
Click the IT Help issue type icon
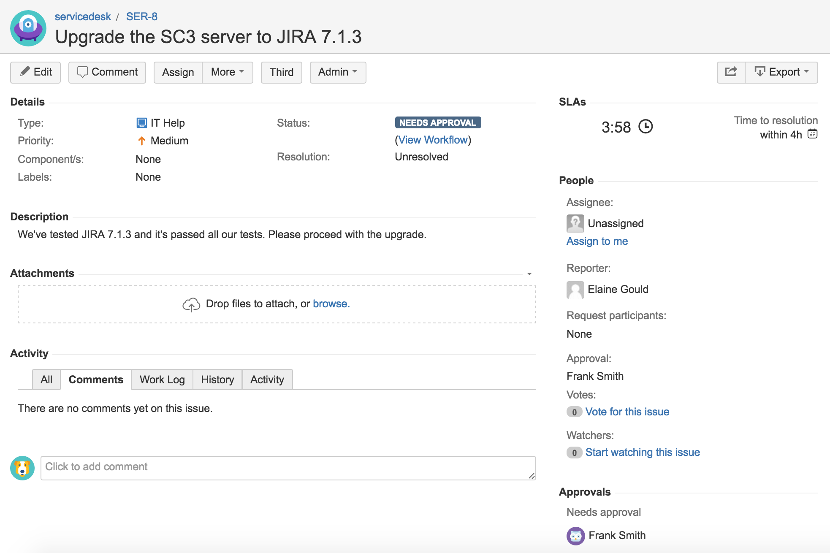pos(142,123)
